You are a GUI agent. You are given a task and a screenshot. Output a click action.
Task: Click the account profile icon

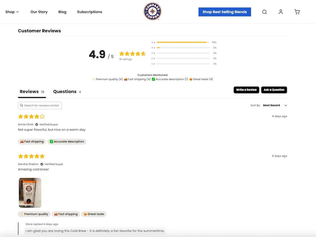[x=281, y=12]
